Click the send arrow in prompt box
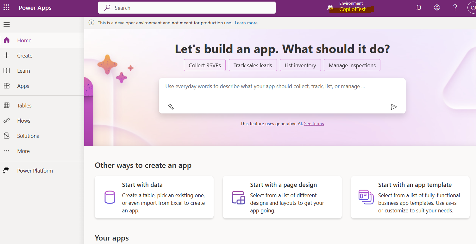This screenshot has width=476, height=244. coord(394,107)
